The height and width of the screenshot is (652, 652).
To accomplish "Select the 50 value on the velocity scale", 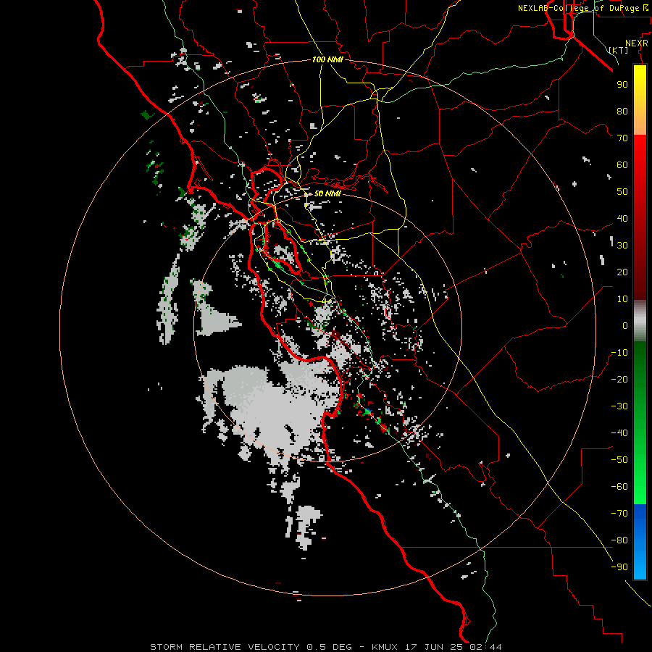I will point(622,192).
